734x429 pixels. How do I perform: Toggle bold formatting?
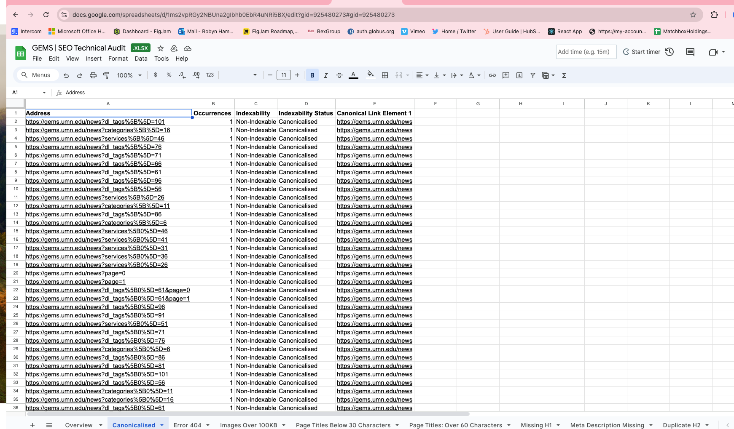click(312, 75)
